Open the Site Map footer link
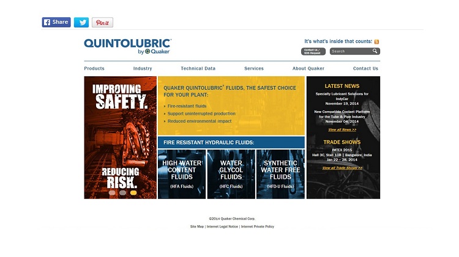The width and height of the screenshot is (459, 257). (x=196, y=226)
